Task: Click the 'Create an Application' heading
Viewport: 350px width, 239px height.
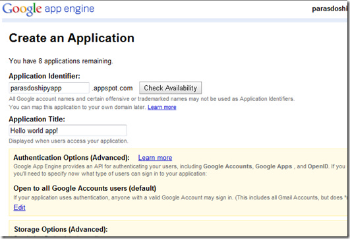Action: click(x=72, y=38)
